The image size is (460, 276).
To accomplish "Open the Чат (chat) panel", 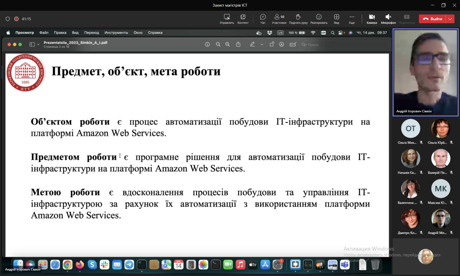I will click(263, 19).
